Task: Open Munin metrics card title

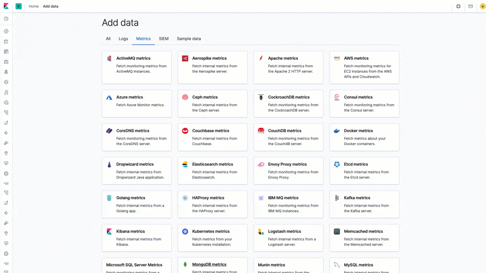Action: [271, 265]
